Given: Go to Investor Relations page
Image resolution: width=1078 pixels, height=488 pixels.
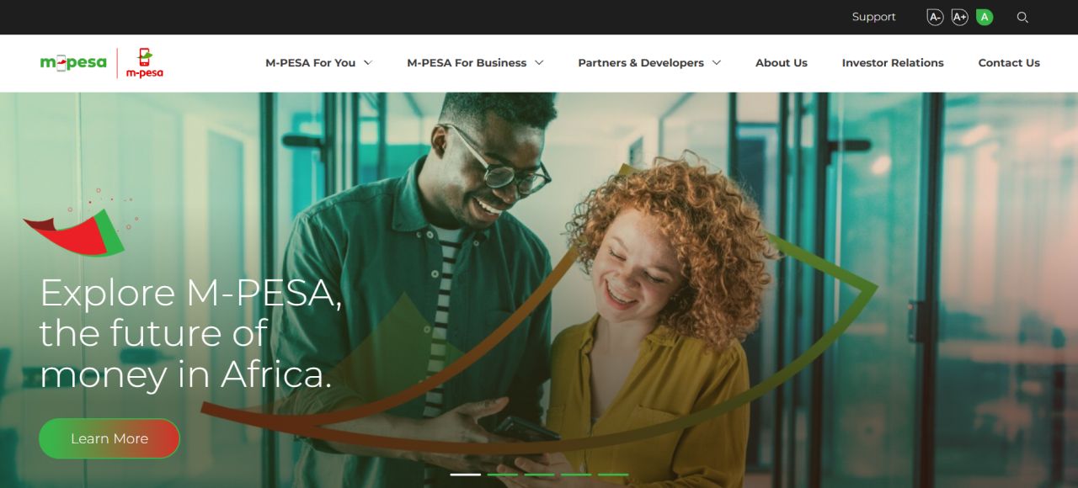Looking at the screenshot, I should pos(893,63).
